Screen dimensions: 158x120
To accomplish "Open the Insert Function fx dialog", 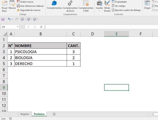I will (x=41, y=27).
